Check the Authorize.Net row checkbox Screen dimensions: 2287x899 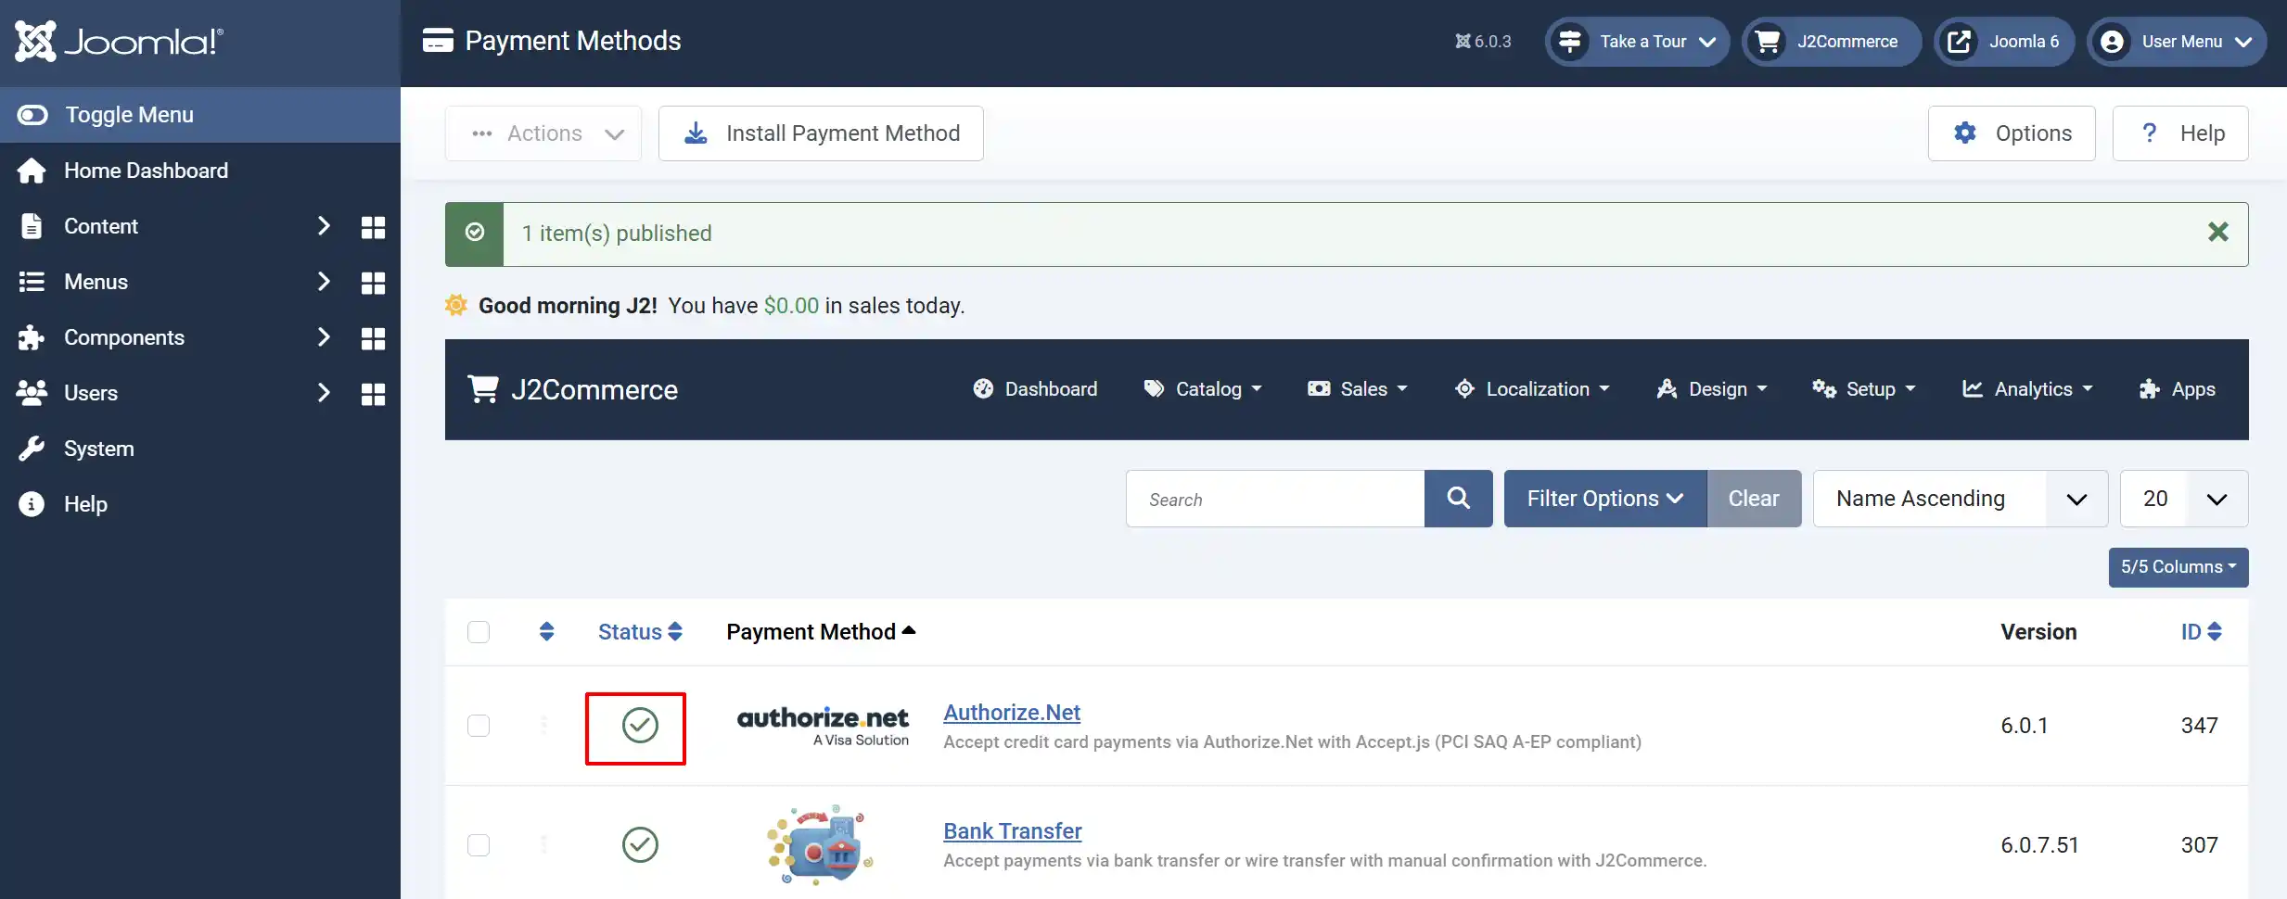[479, 726]
